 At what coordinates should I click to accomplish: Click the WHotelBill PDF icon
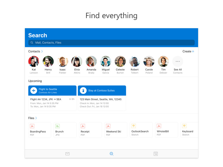point(159,126)
